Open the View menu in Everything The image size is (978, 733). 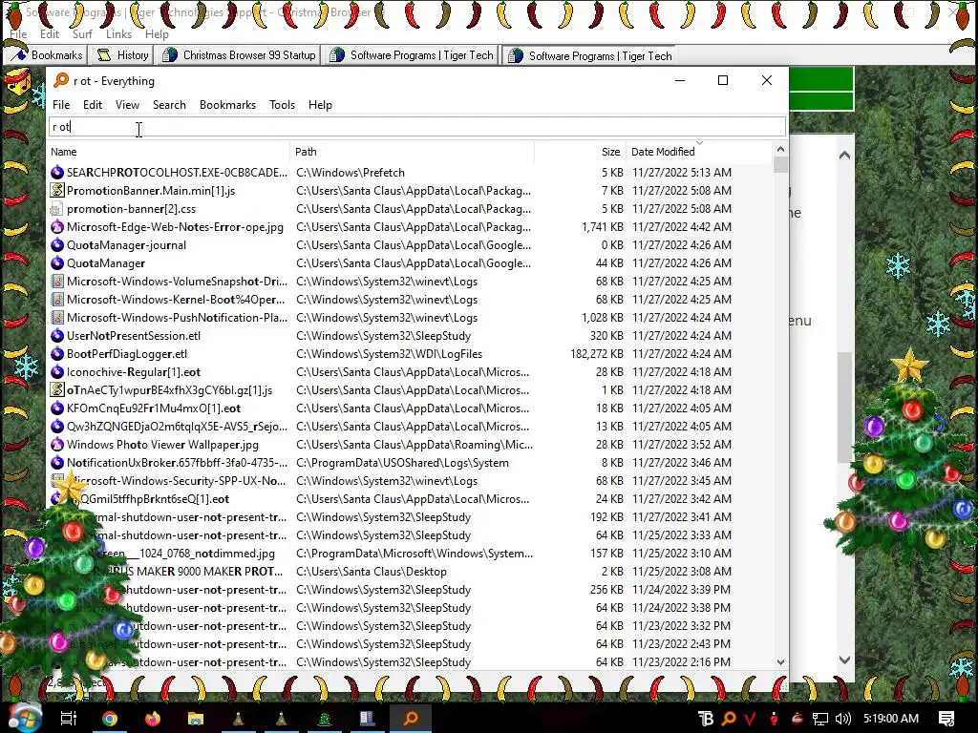(127, 105)
